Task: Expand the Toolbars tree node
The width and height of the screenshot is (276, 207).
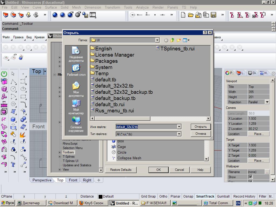Action: click(60, 153)
